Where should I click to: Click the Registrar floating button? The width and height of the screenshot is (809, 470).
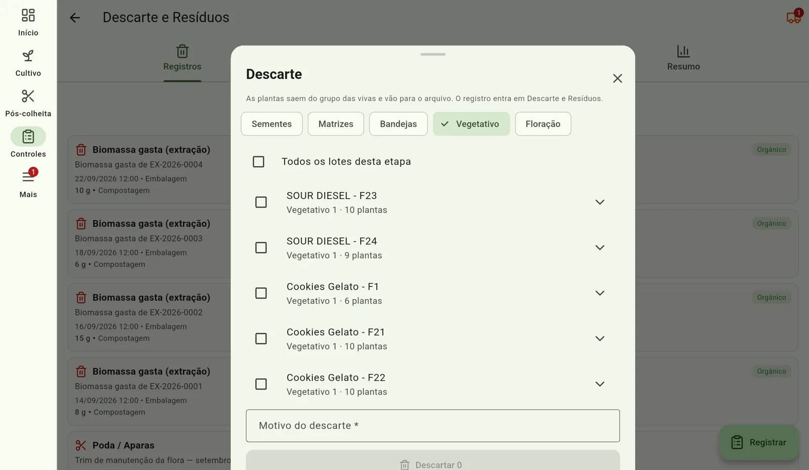759,442
